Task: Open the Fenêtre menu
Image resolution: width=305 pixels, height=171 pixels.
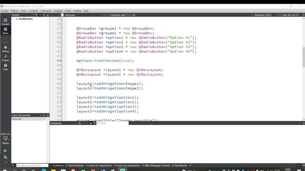Action: click(77, 11)
